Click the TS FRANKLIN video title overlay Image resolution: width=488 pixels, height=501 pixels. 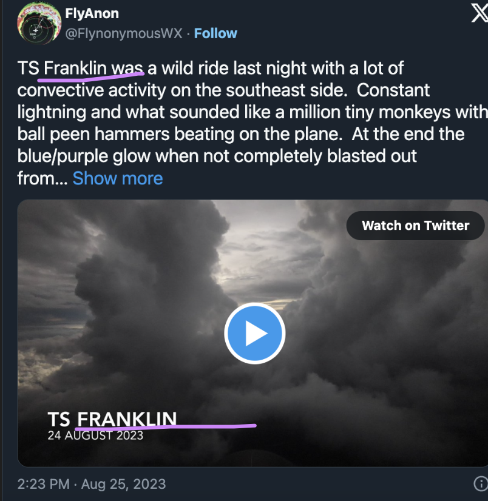[112, 419]
